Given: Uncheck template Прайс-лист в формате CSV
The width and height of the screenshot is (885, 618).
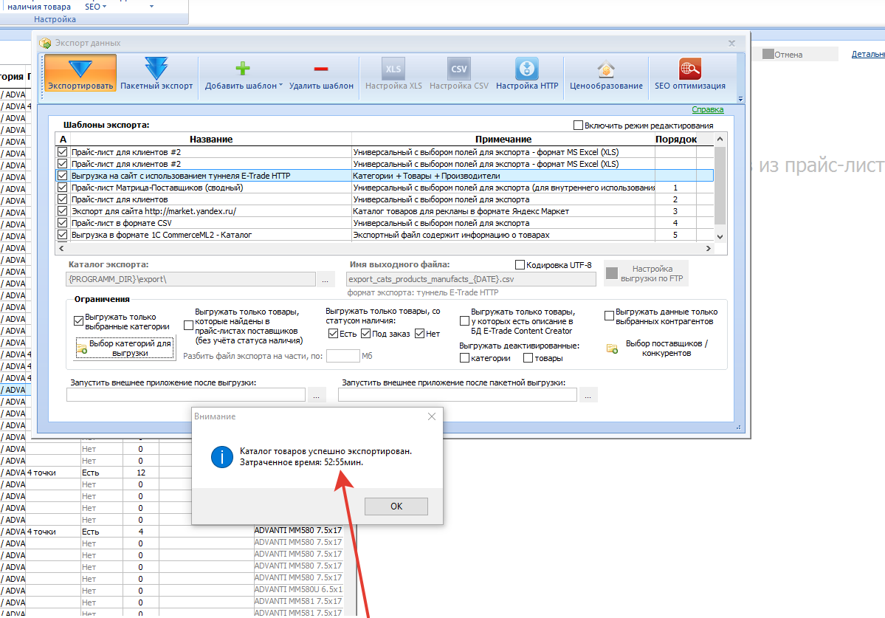Looking at the screenshot, I should (62, 223).
